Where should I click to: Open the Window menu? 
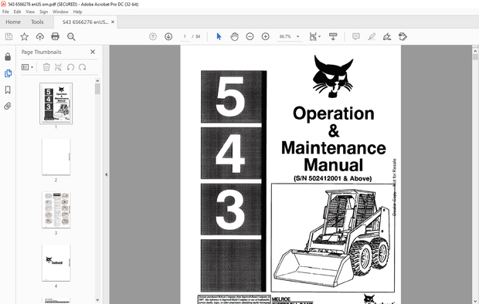pos(60,12)
